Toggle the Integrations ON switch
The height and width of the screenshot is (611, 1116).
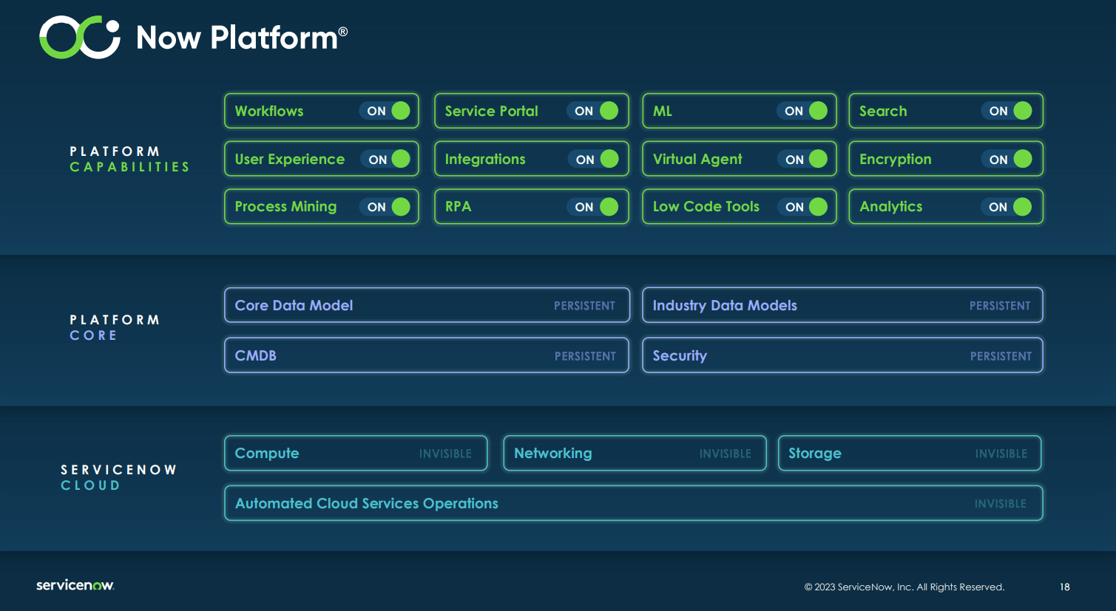(593, 159)
